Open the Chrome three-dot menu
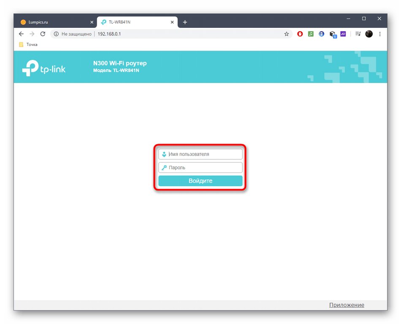The image size is (401, 324). click(380, 34)
